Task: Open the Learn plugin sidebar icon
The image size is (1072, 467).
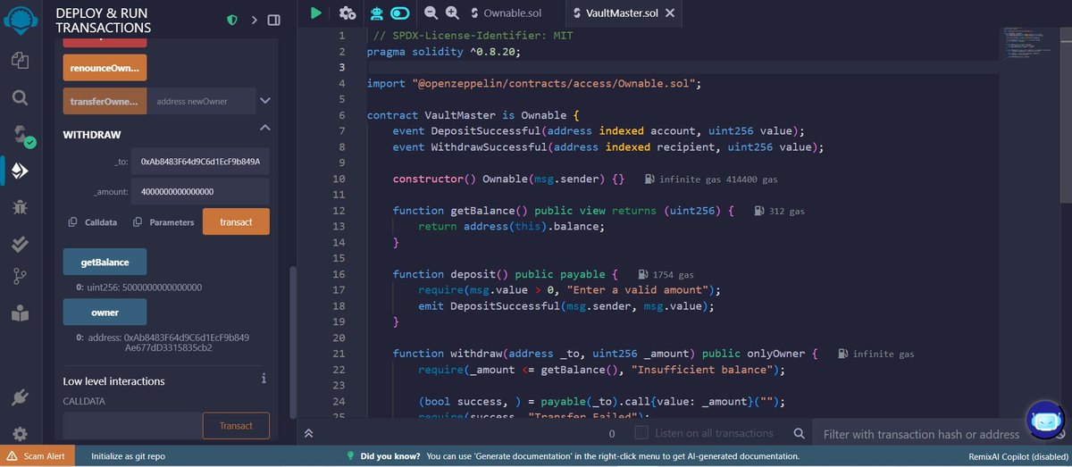Action: pos(20,313)
